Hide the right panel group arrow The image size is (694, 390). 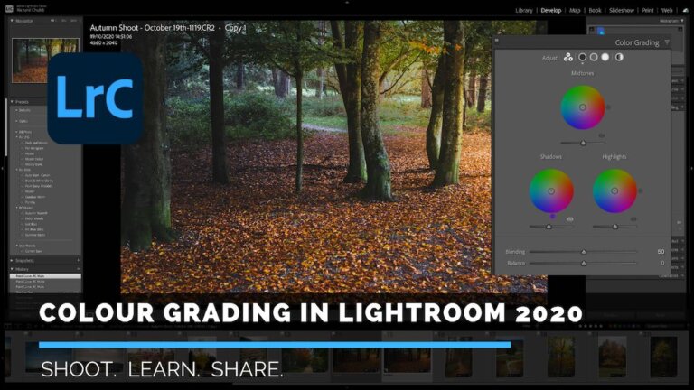(x=691, y=169)
